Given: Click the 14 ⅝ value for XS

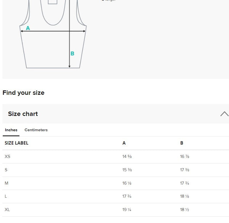Looking at the screenshot, I should point(127,156).
